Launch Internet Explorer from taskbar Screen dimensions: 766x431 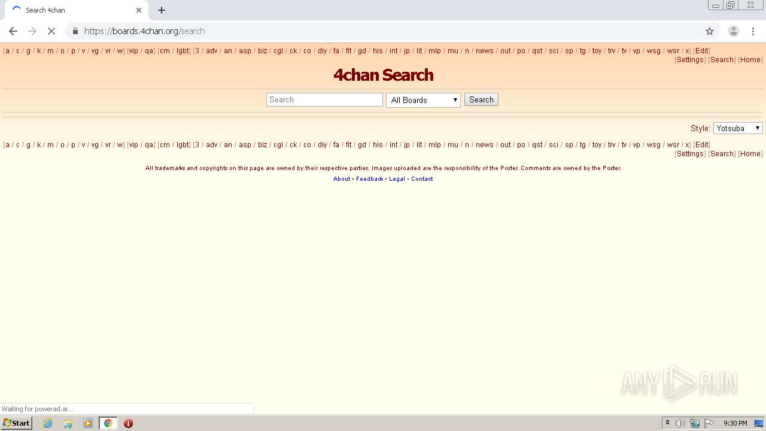(x=47, y=423)
